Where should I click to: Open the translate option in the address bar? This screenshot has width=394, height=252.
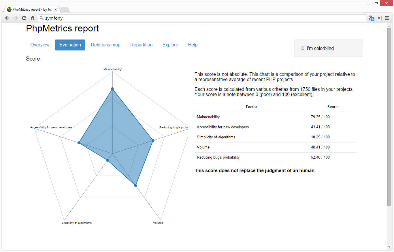[372, 18]
